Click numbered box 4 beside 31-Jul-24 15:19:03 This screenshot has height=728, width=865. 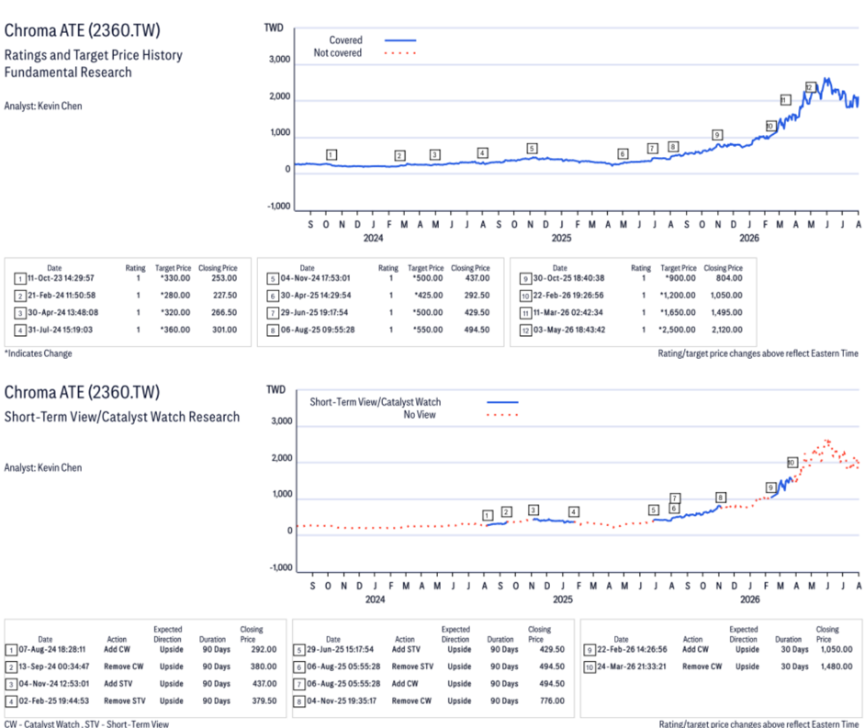pyautogui.click(x=20, y=330)
